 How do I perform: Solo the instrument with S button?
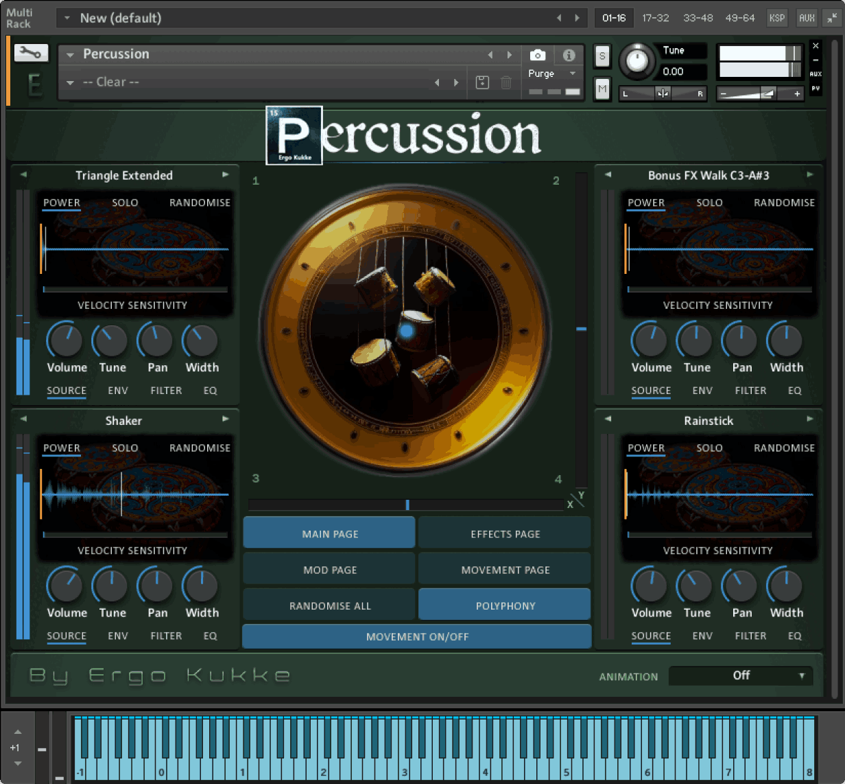click(602, 56)
